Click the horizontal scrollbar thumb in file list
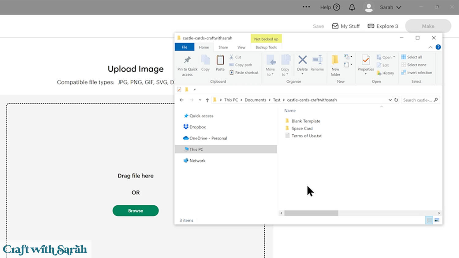Screen dimensions: 459x258 (311, 213)
